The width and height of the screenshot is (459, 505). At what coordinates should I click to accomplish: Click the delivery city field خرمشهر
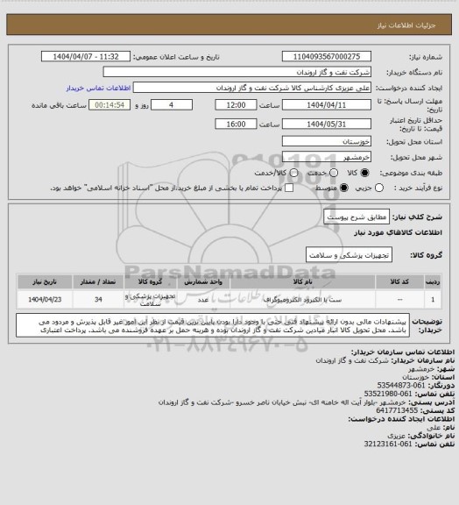[327, 157]
